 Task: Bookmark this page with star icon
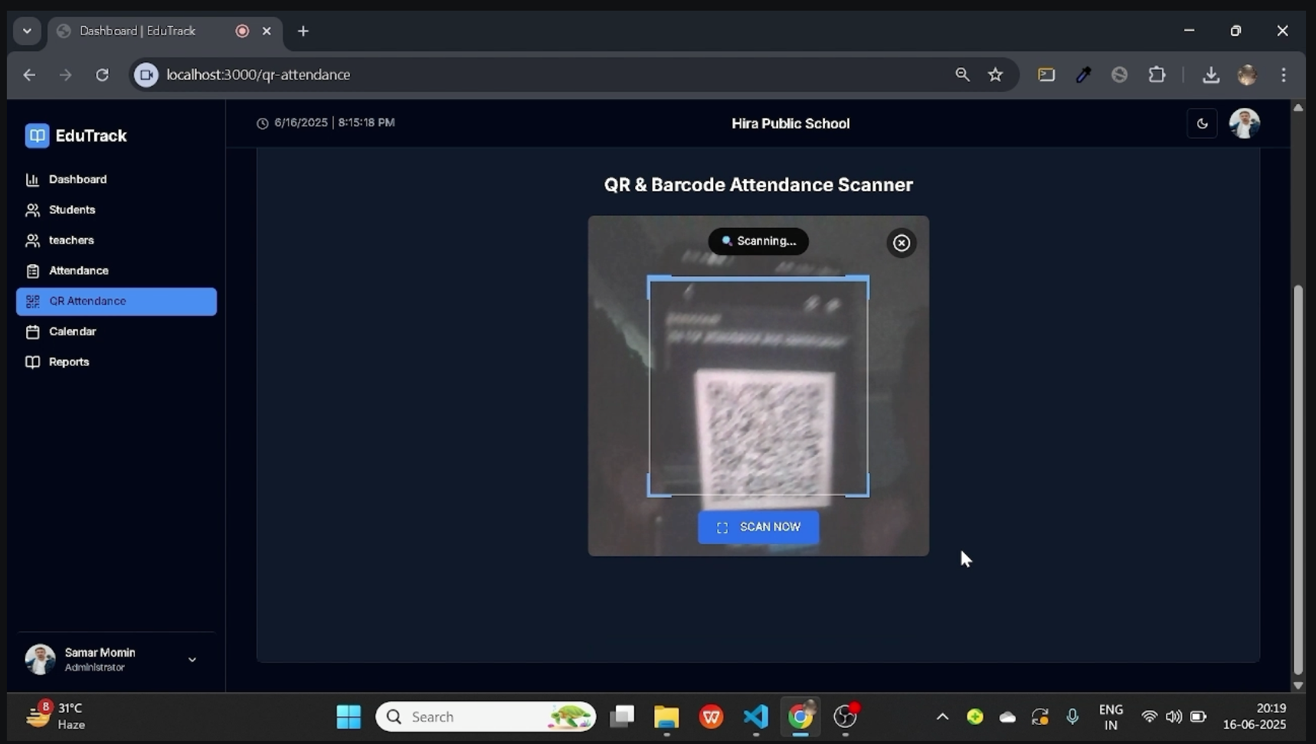tap(995, 74)
